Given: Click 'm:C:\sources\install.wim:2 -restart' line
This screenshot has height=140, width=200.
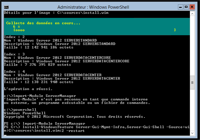Looking at the screenshot, I should (x=44, y=130).
